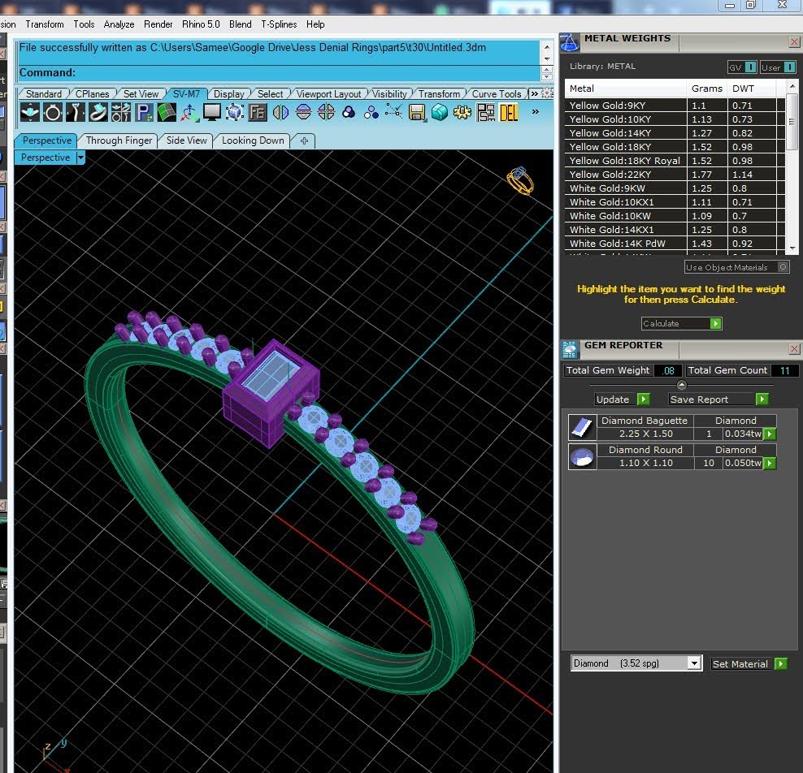Viewport: 803px width, 773px height.
Task: Open the Display toolbar tab
Action: pyautogui.click(x=229, y=93)
